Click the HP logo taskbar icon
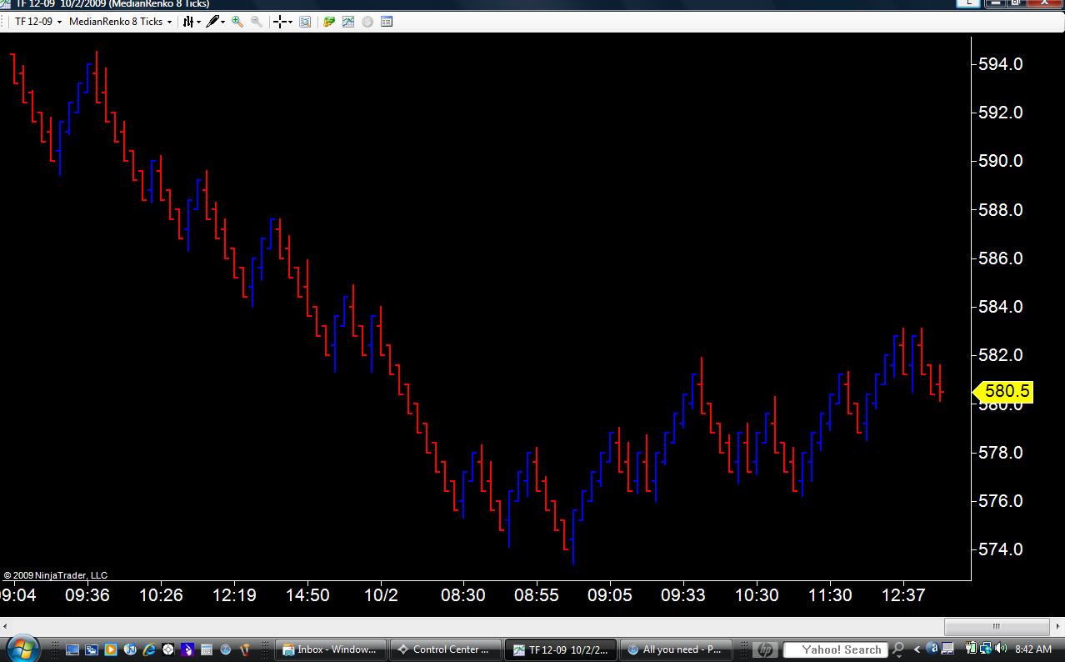Viewport: 1065px width, 662px height. [765, 649]
